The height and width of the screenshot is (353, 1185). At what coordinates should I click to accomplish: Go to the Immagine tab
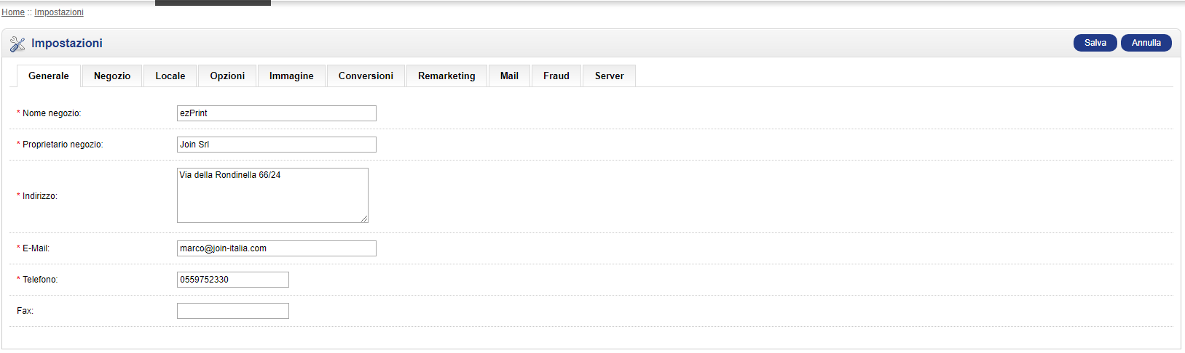(x=291, y=76)
